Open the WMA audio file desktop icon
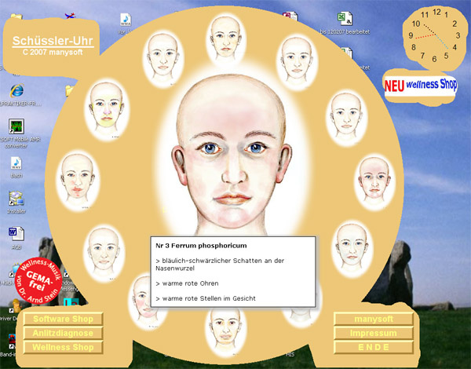Image resolution: width=471 pixels, height=369 pixels. (x=126, y=20)
